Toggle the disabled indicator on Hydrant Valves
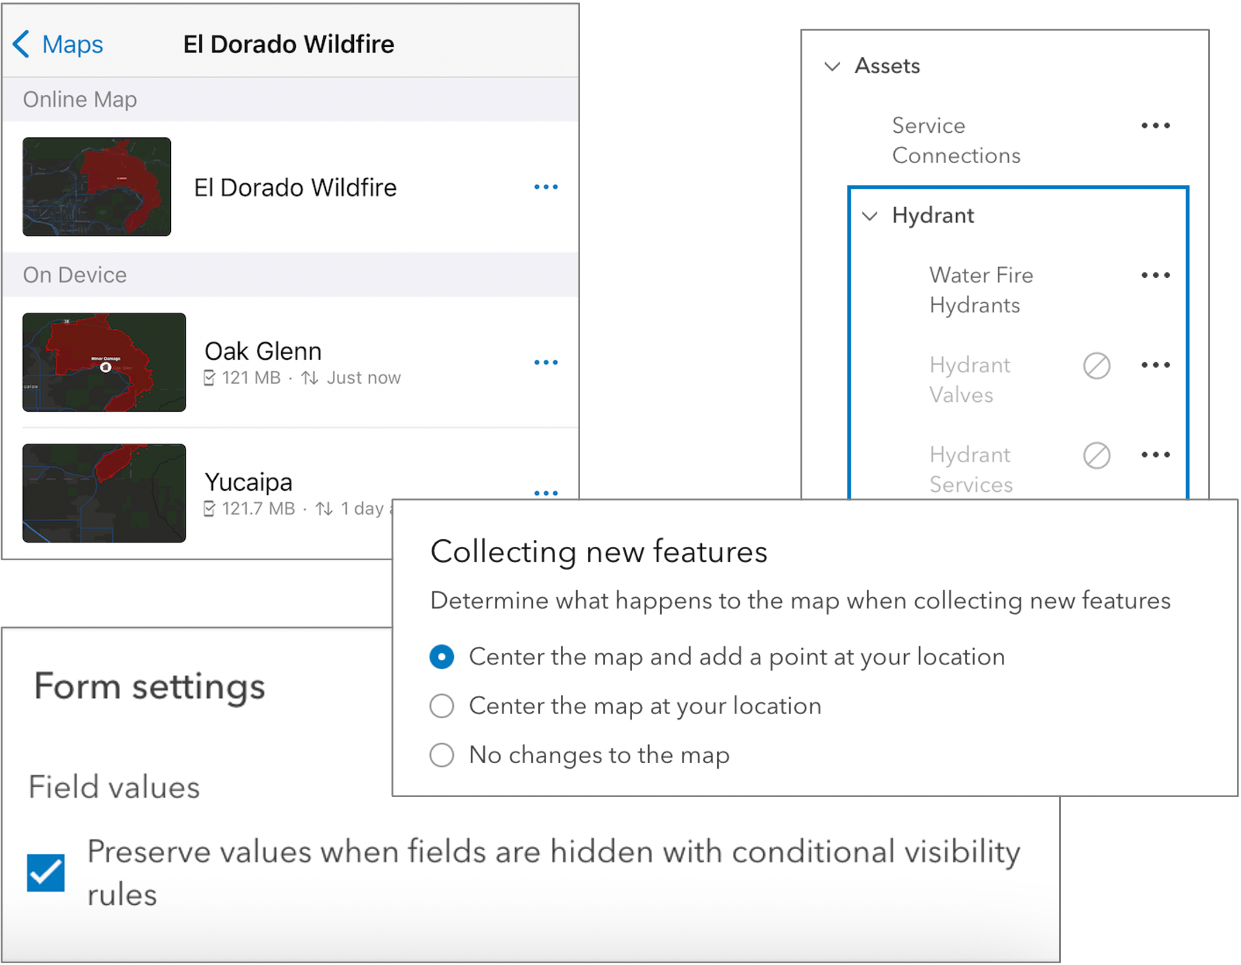The width and height of the screenshot is (1241, 965). click(1098, 364)
